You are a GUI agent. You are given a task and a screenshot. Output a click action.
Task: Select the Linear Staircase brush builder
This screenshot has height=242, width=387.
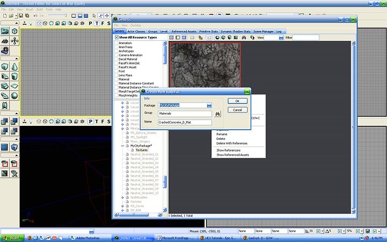pos(5,86)
